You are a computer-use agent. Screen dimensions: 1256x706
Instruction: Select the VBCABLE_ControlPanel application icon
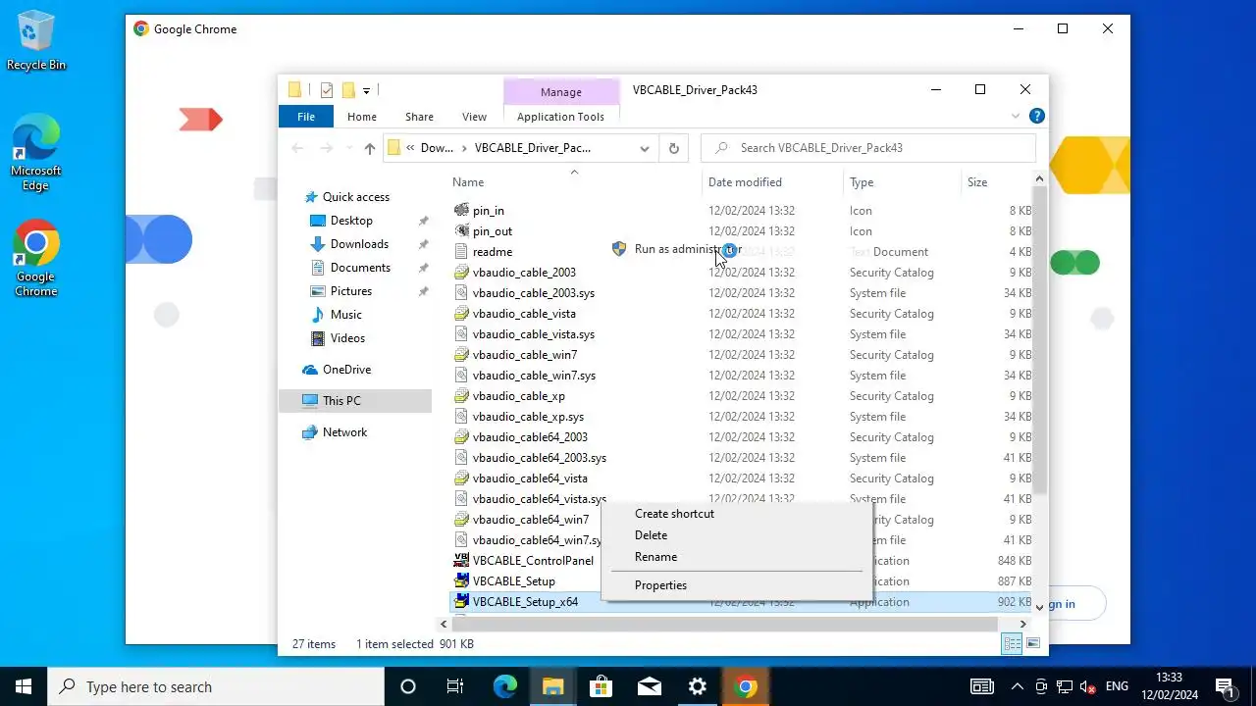coord(462,561)
